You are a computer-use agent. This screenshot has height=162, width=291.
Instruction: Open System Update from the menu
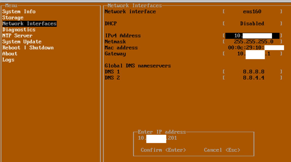pyautogui.click(x=22, y=42)
